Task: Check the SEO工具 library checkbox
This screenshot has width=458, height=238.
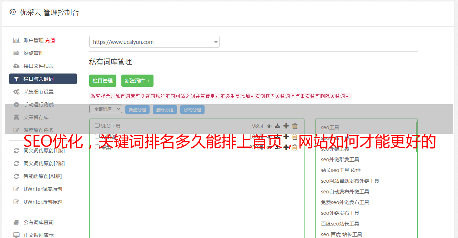Action: pos(97,126)
